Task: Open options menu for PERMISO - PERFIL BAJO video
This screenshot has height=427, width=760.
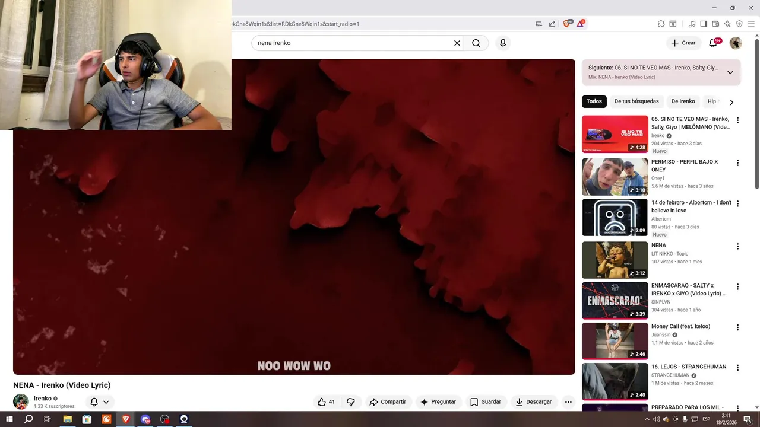Action: (x=737, y=163)
